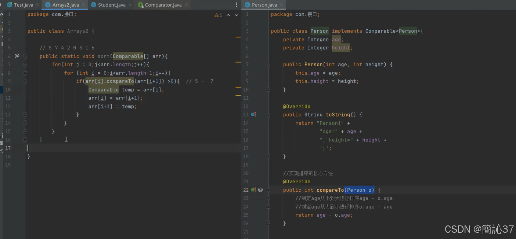Collapse the Person constructor fold marker
Image resolution: width=516 pixels, height=239 pixels.
pos(268,65)
